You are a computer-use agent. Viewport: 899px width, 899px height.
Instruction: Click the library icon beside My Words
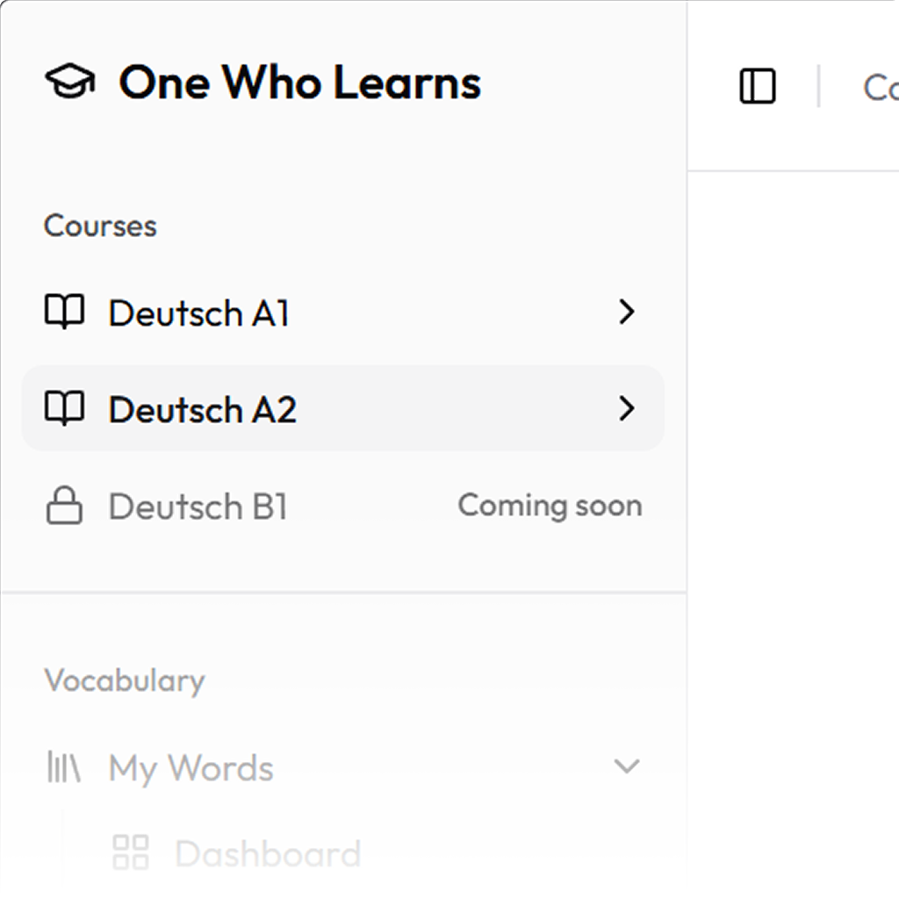[x=64, y=768]
